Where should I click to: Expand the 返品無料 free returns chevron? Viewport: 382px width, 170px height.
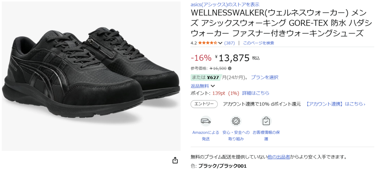click(213, 86)
